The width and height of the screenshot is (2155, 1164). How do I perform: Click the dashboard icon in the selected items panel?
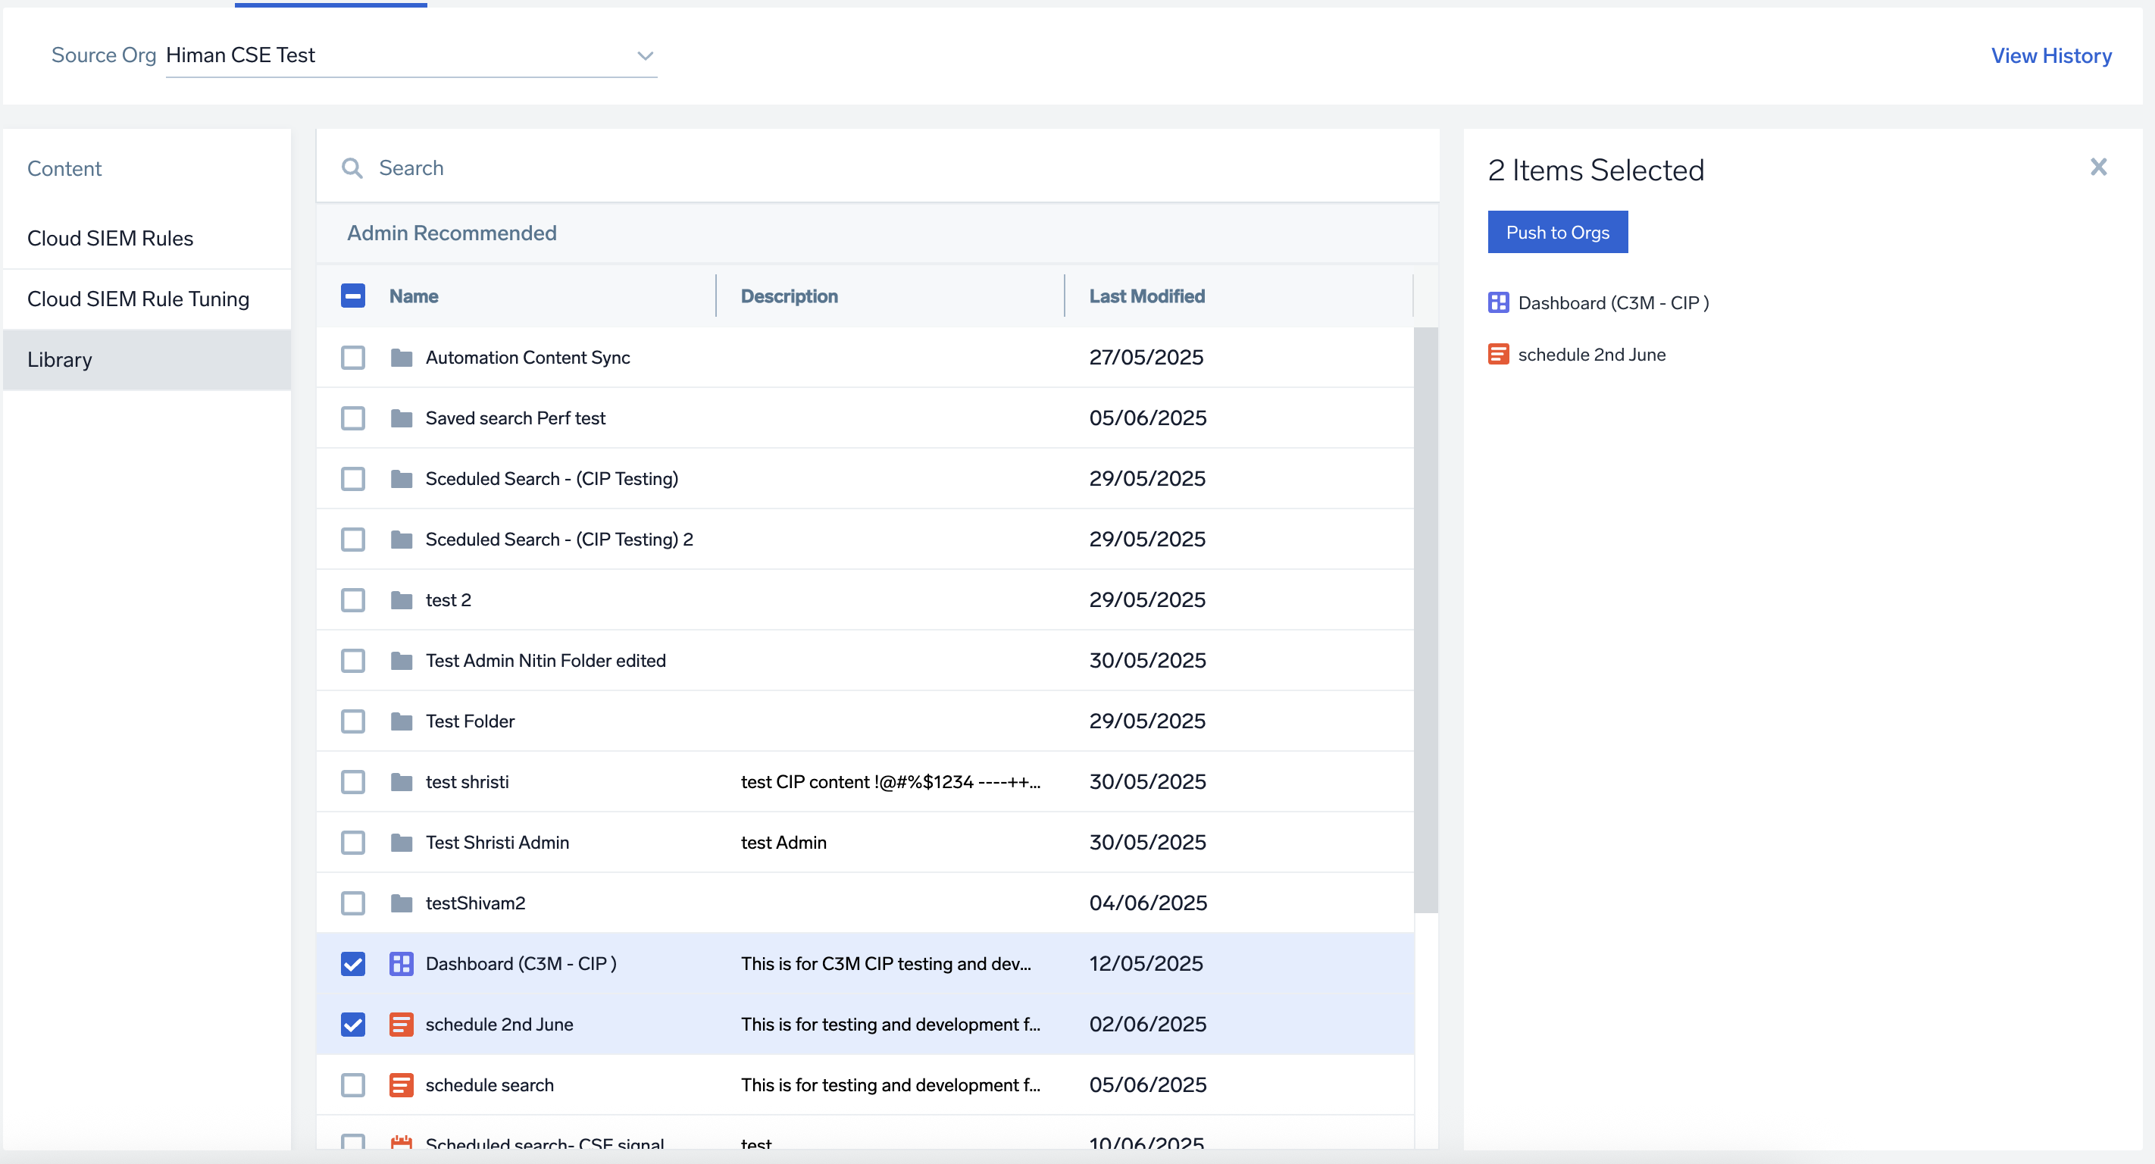(x=1497, y=303)
